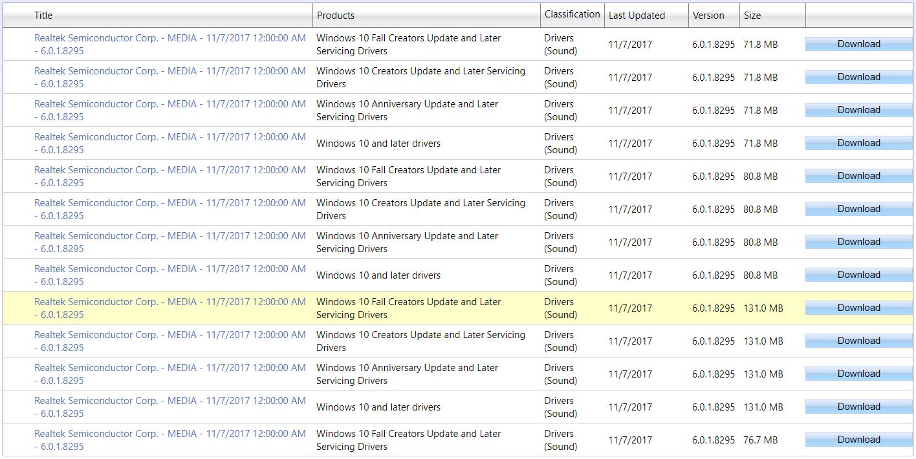Screen dimensions: 916x459
Task: Select '11/7/2017' date in the 76.7 MB row
Action: coord(630,440)
